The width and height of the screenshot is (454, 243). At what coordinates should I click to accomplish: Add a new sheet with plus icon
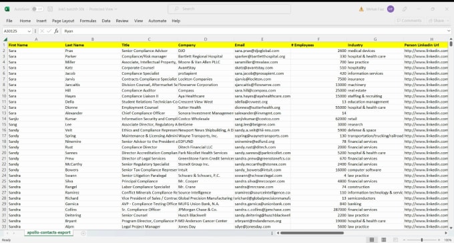83,233
